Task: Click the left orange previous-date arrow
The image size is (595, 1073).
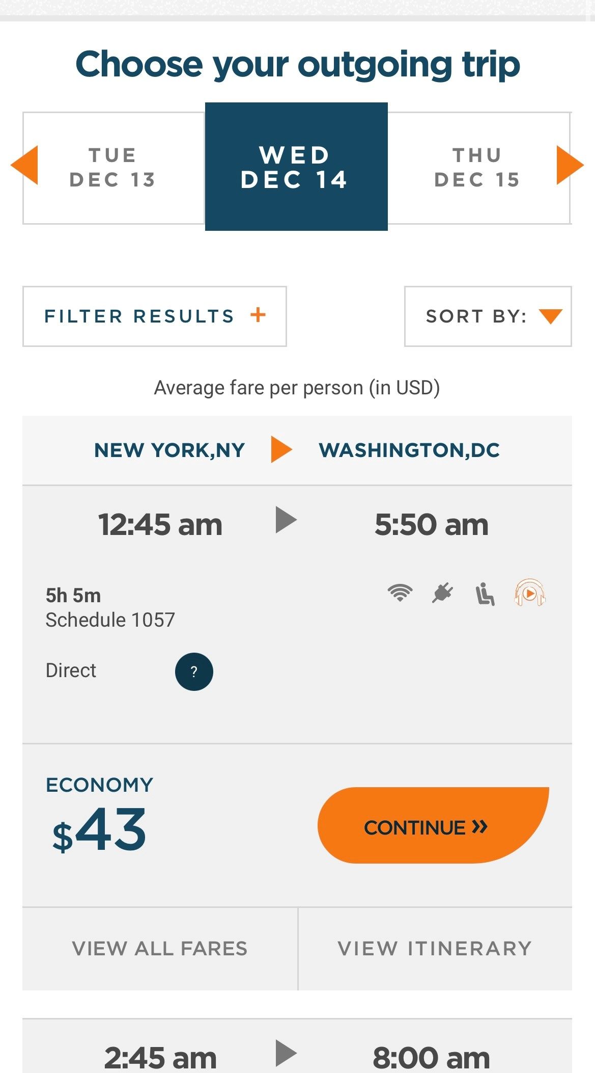Action: point(25,165)
